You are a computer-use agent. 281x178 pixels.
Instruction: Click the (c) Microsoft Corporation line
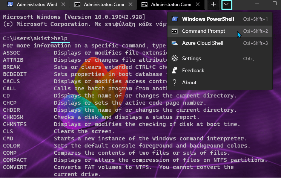pos(85,24)
